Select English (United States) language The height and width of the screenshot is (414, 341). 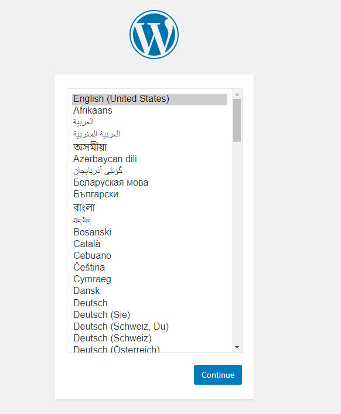[x=149, y=99]
